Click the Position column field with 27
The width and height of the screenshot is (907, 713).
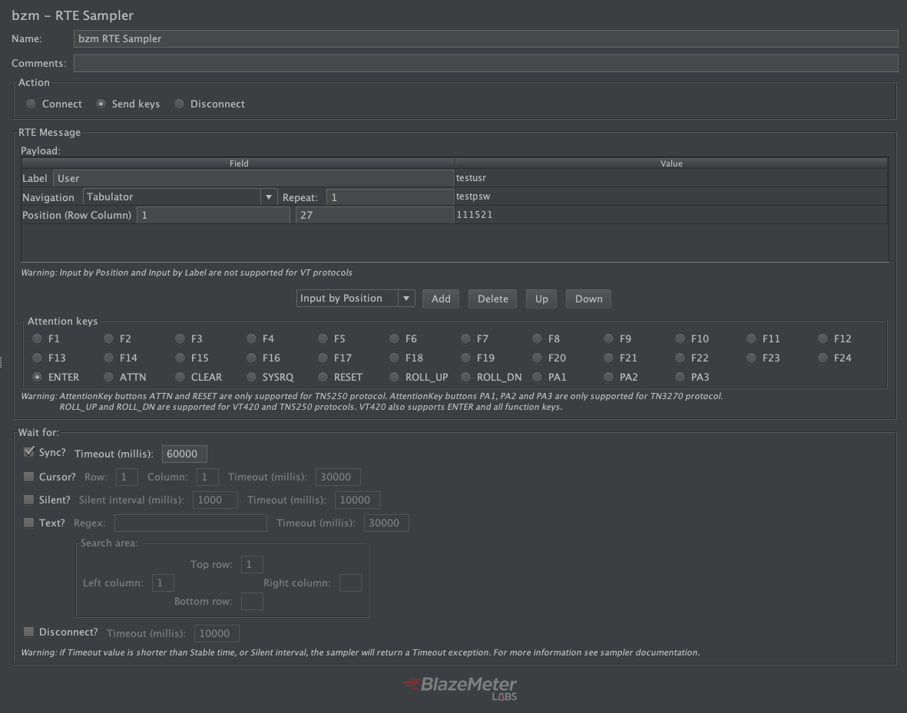coord(374,215)
